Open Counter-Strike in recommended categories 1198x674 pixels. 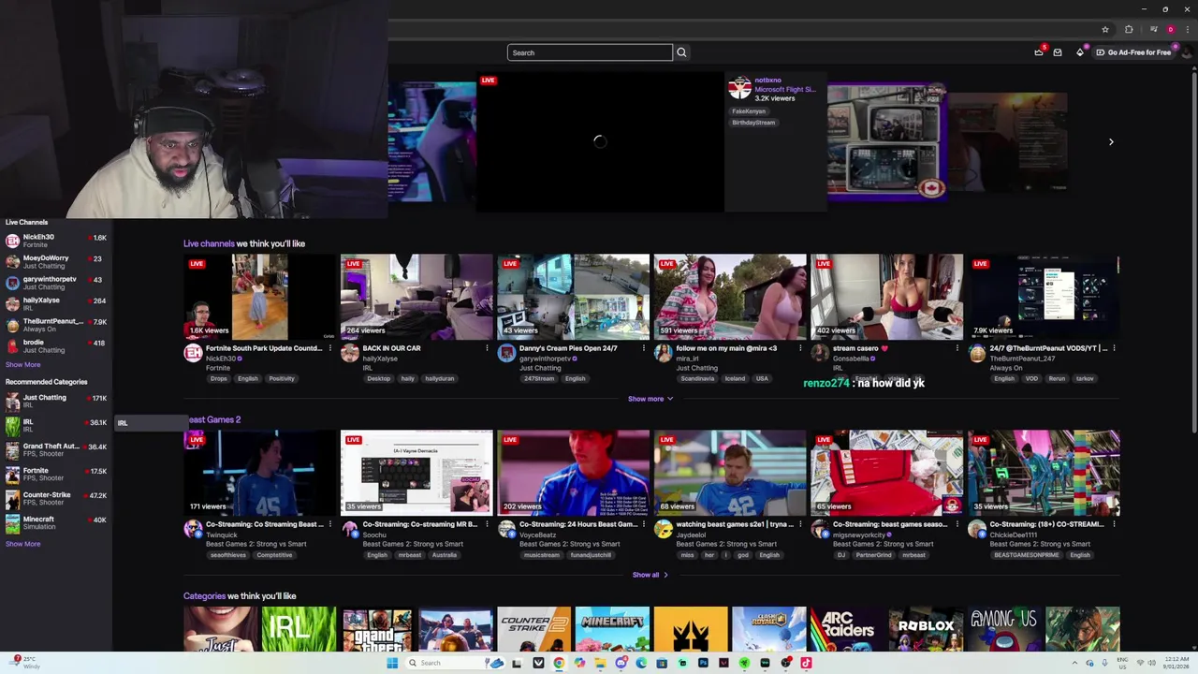(55, 499)
